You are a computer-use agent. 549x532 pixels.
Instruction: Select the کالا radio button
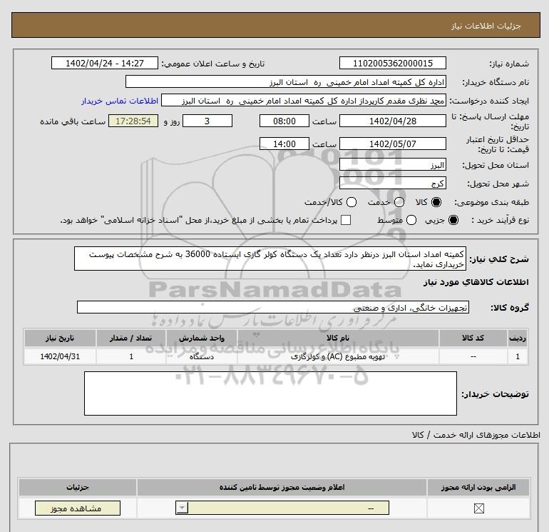[x=436, y=202]
